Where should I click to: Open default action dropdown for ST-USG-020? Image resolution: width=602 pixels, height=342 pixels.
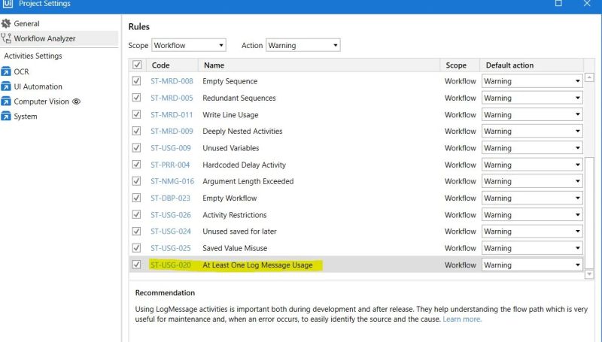pyautogui.click(x=532, y=265)
